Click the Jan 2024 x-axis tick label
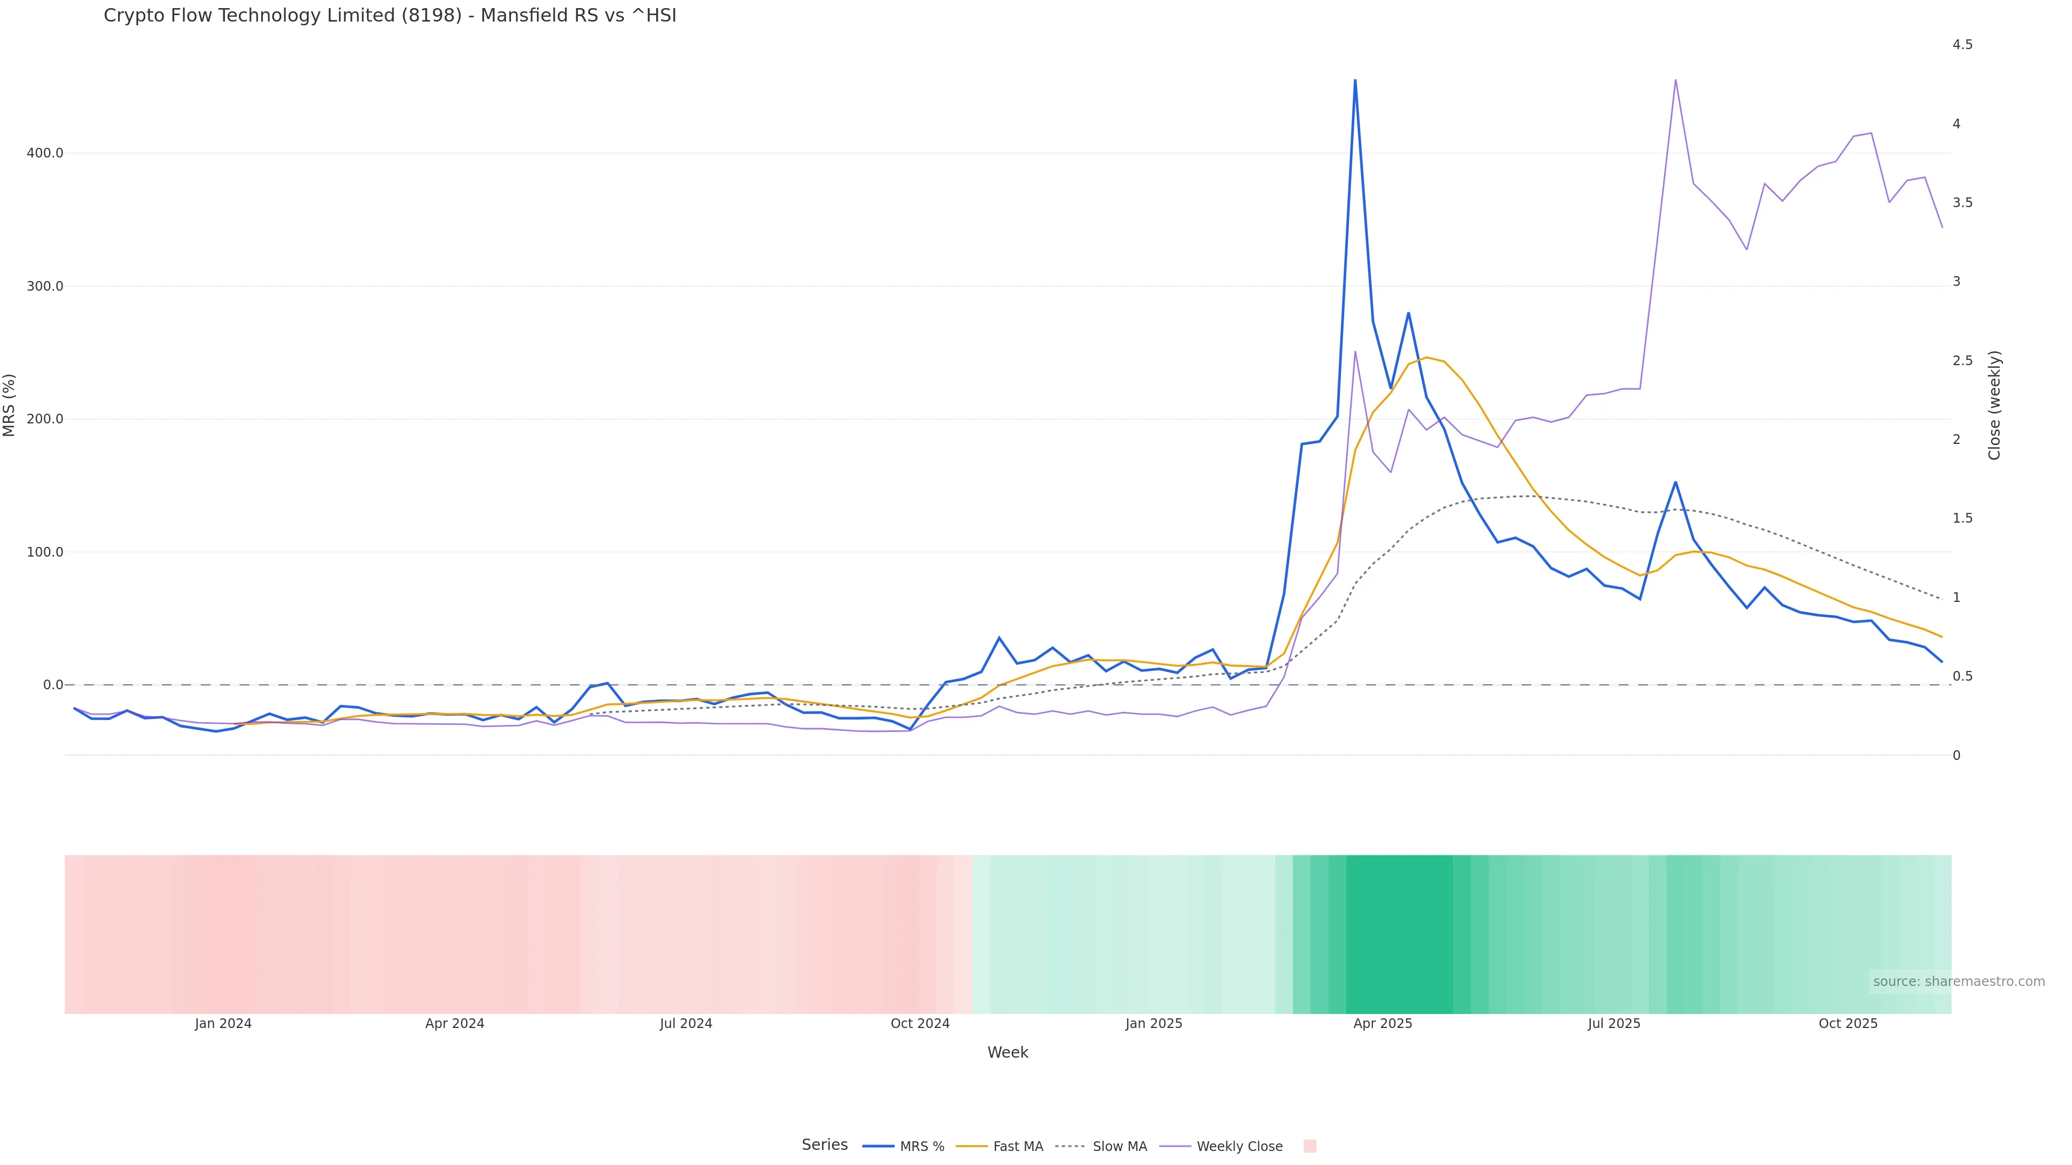 pyautogui.click(x=223, y=1024)
